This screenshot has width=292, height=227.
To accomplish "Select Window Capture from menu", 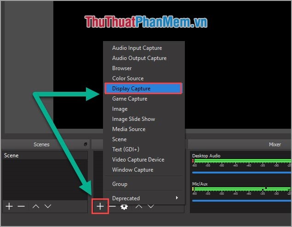I will pyautogui.click(x=144, y=170).
